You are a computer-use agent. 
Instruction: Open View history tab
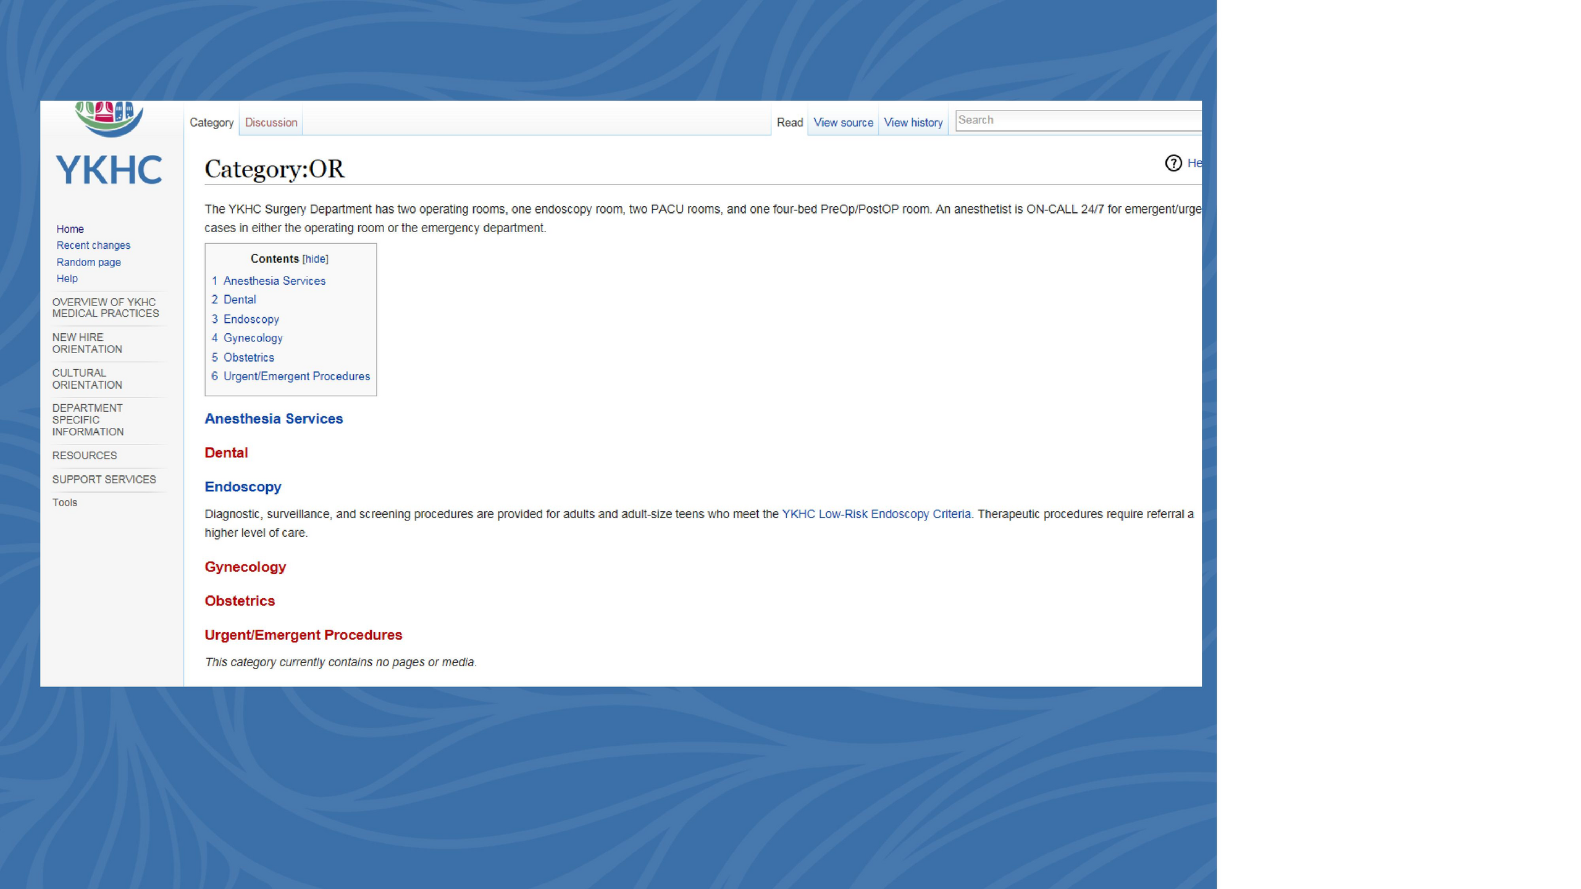tap(913, 122)
